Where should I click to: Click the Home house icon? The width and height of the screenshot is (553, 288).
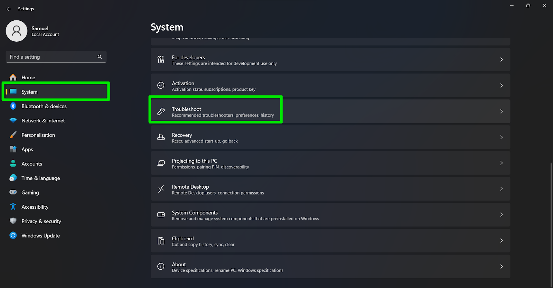pyautogui.click(x=13, y=77)
